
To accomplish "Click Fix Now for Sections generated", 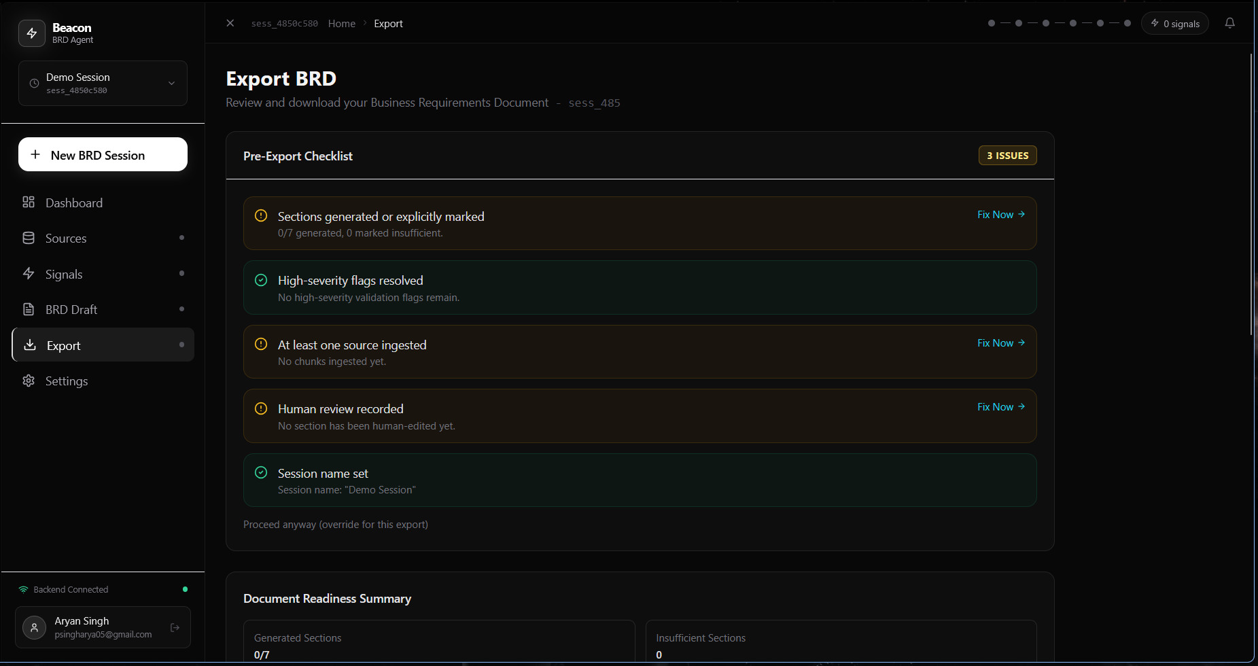I will pos(1001,214).
